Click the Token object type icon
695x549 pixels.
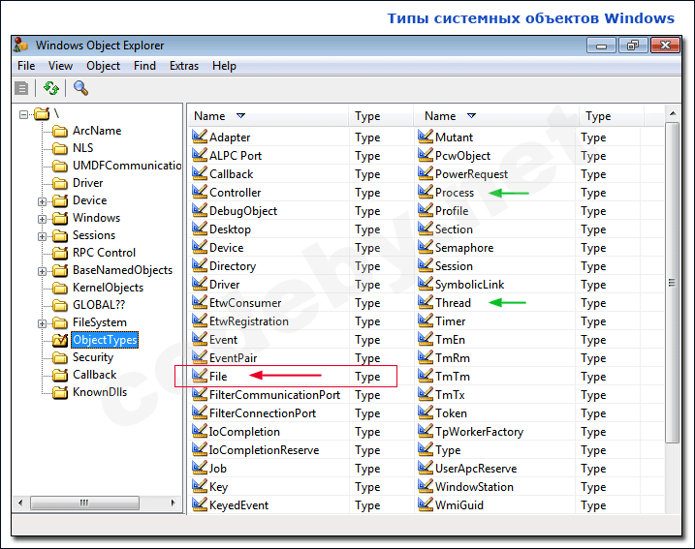(x=426, y=412)
